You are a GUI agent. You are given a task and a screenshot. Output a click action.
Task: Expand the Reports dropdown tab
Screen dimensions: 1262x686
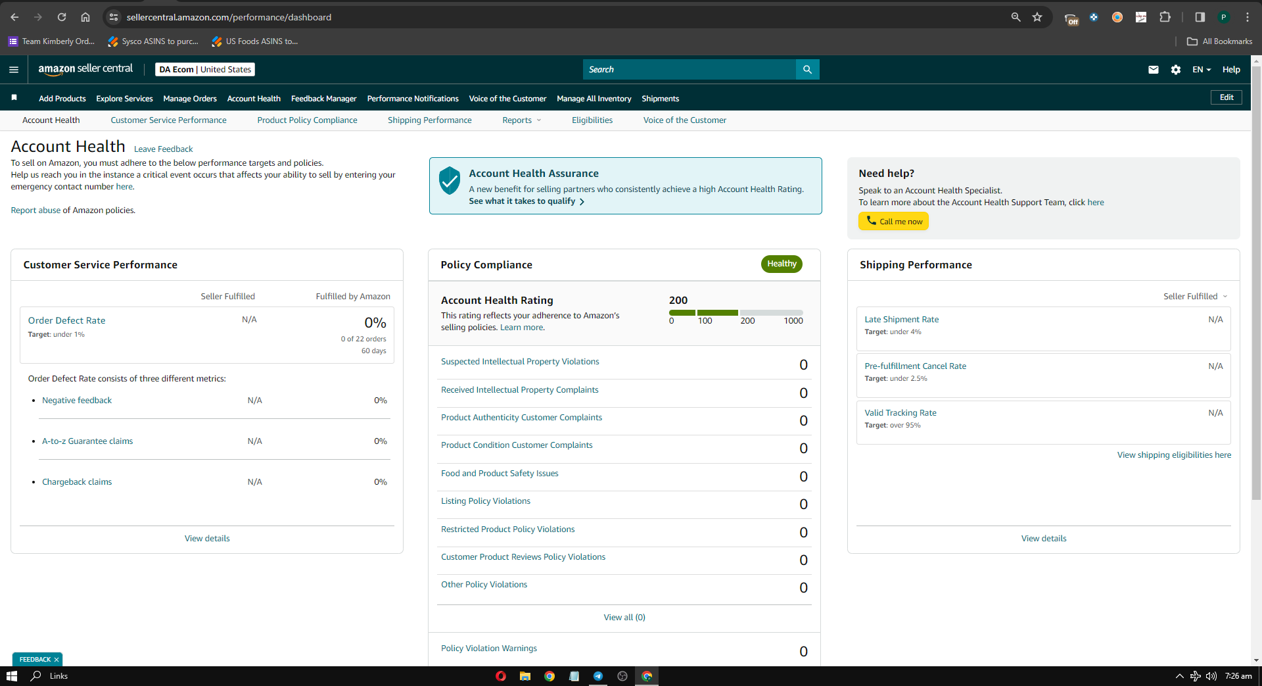click(522, 120)
